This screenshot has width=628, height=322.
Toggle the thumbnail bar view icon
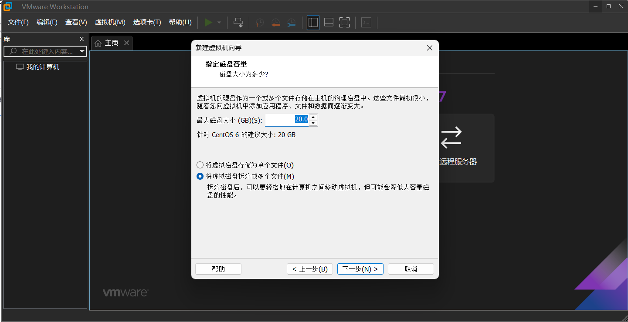[329, 23]
